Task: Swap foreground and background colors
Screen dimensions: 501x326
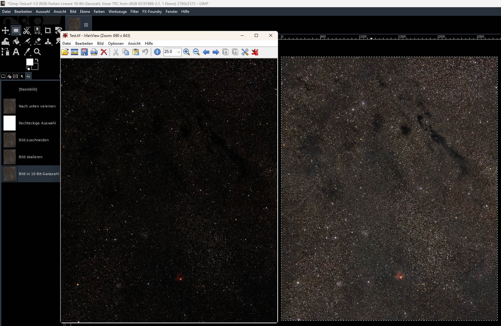Action: [36, 60]
